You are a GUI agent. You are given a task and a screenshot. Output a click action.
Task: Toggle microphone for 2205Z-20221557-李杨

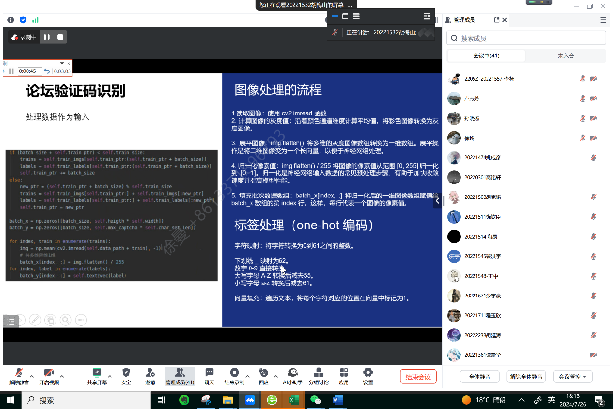(583, 79)
